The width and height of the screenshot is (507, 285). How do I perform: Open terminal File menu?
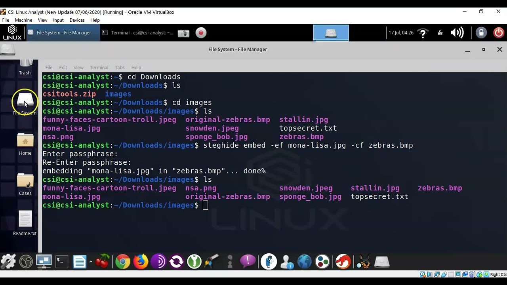point(49,68)
